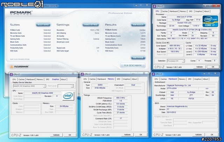Click the Intel Core i7 logo in the CPU window
The height and width of the screenshot is (142, 224).
[210, 21]
